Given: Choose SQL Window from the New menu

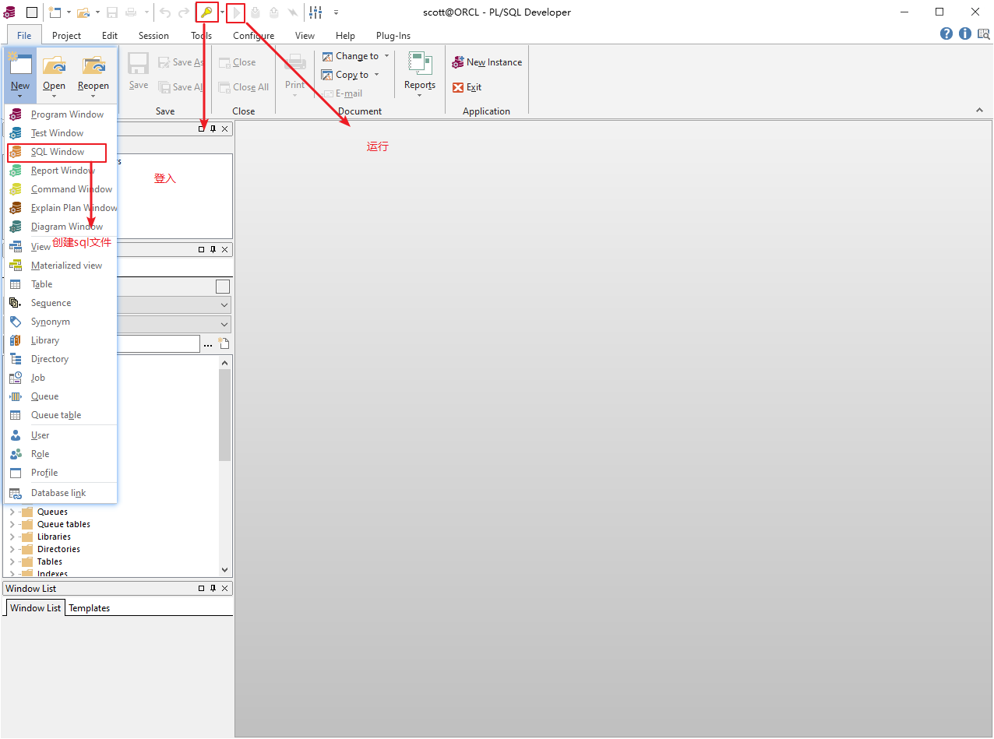Looking at the screenshot, I should 61,152.
